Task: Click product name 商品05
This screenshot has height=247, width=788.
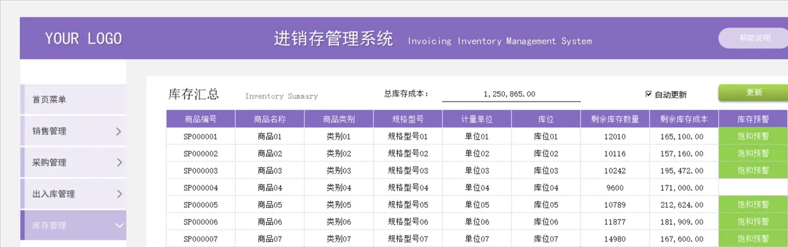Action: tap(269, 204)
